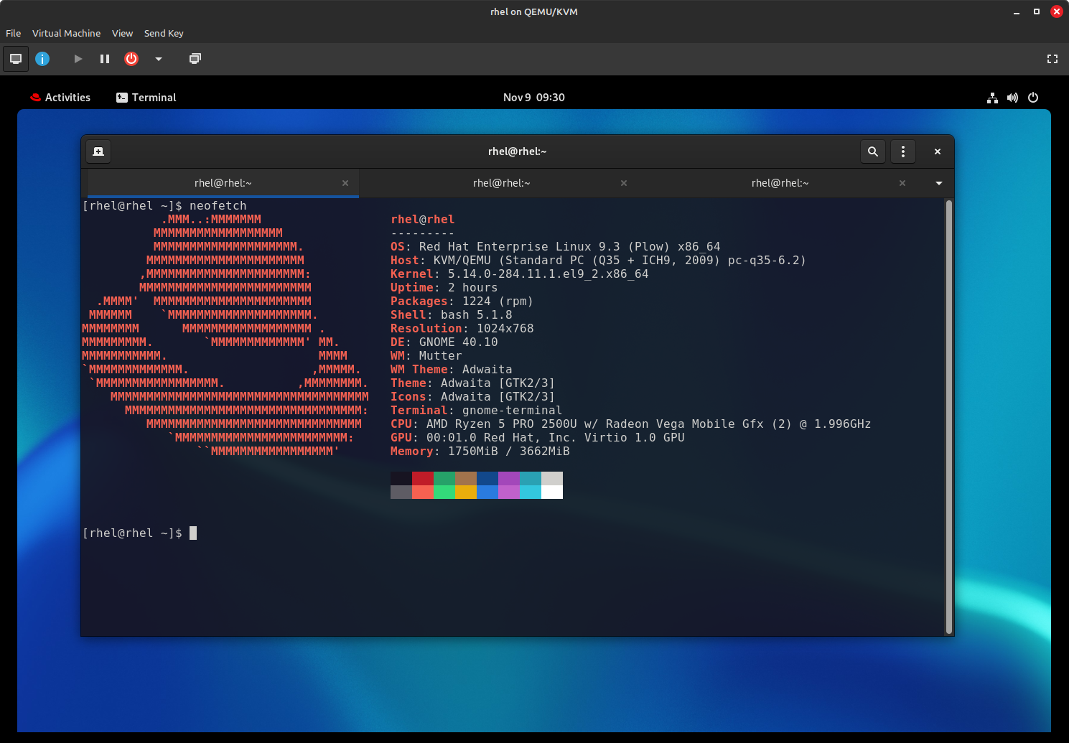1069x743 pixels.
Task: Click the neofetch command text
Action: coord(218,206)
